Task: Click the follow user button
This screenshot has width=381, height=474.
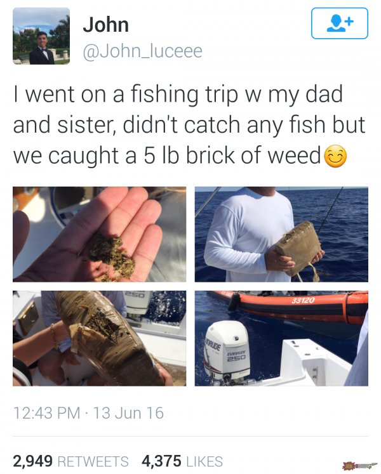Action: [x=340, y=23]
